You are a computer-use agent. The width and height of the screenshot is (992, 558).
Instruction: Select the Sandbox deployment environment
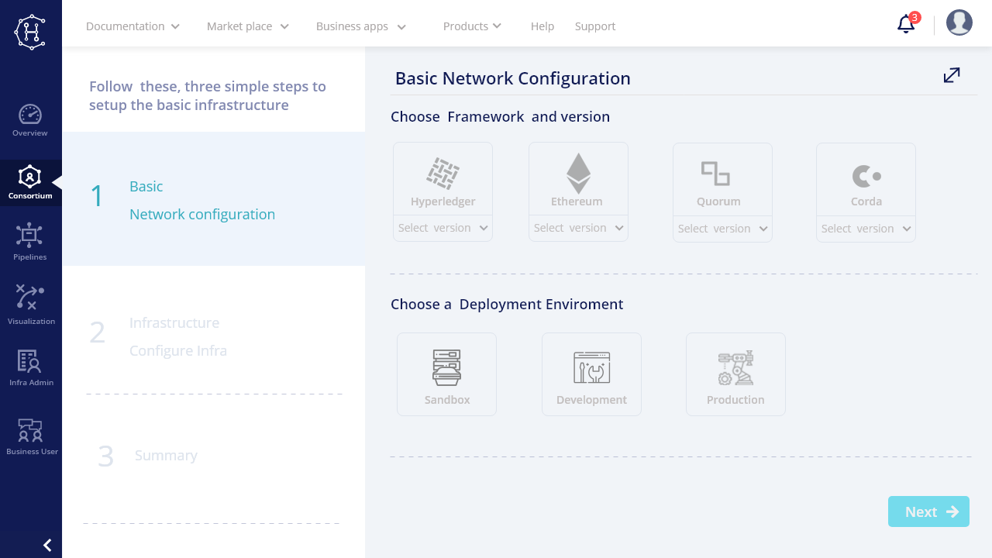(446, 374)
